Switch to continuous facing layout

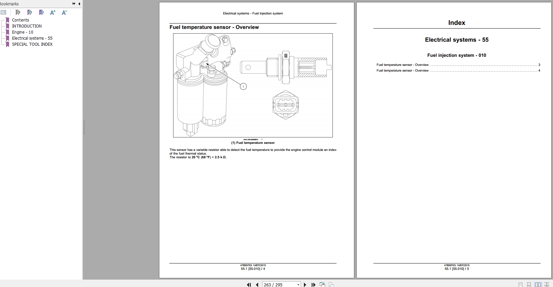click(547, 285)
